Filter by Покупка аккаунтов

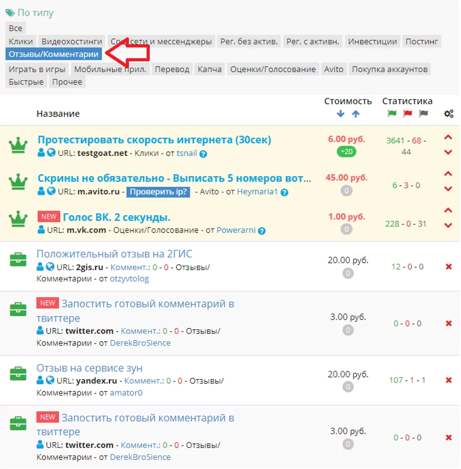click(x=390, y=69)
